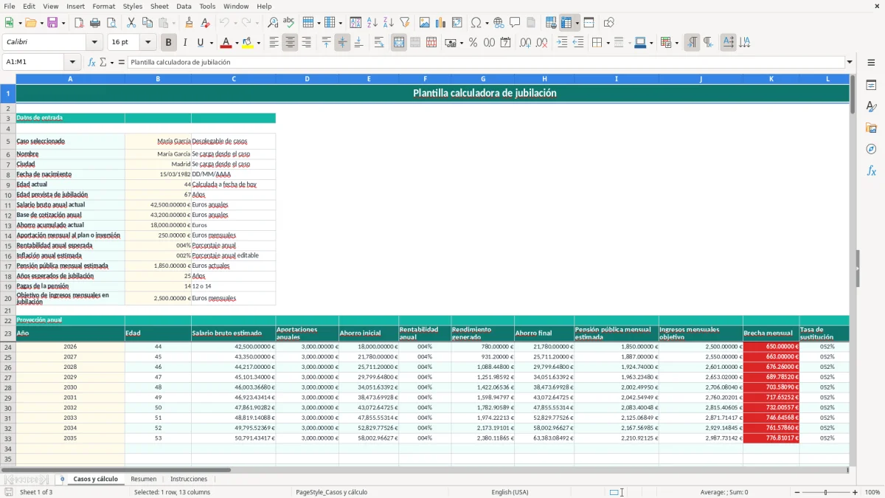Click column header K

(771, 78)
